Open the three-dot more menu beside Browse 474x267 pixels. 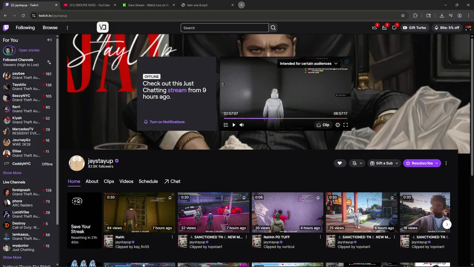pyautogui.click(x=67, y=28)
